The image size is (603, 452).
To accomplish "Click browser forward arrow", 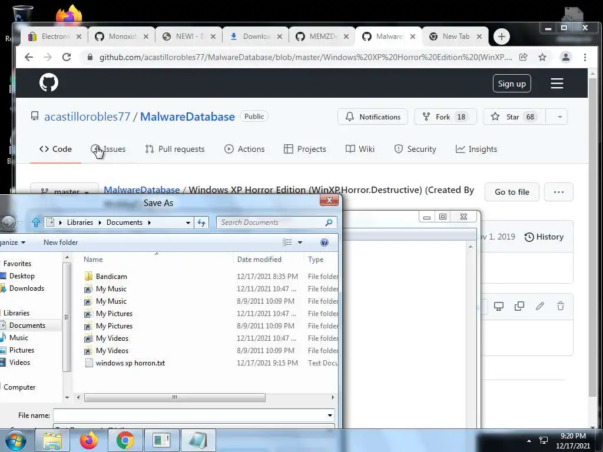I will [x=47, y=57].
